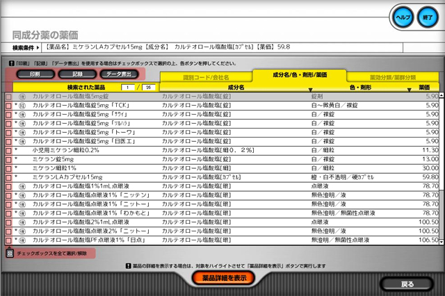Click the 薬価 column header
This screenshot has height=296, width=445.
point(424,88)
